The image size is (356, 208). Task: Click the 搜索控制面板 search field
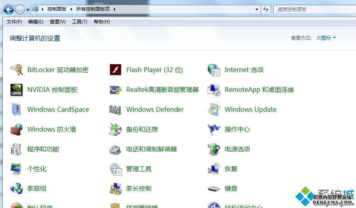315,10
